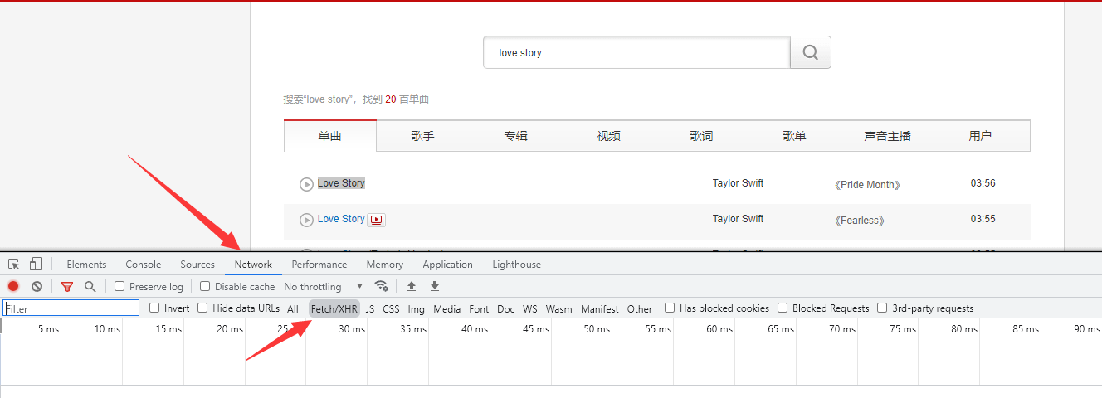Click the 03:55 duration text
1102x398 pixels.
983,219
